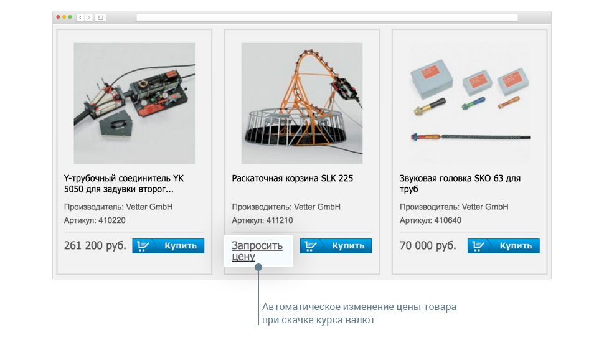Click the browser back arrow
Image resolution: width=604 pixels, height=340 pixels.
tap(80, 17)
